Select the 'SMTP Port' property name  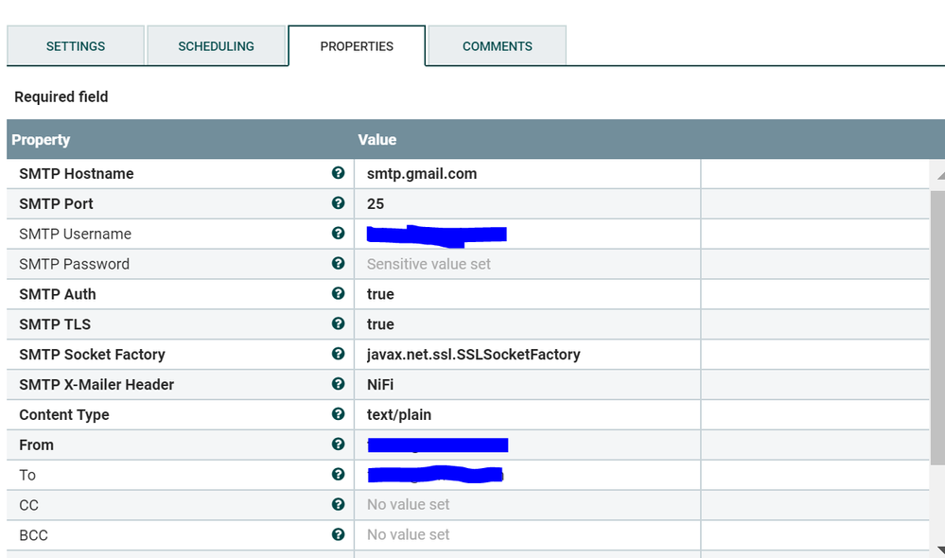pyautogui.click(x=56, y=203)
